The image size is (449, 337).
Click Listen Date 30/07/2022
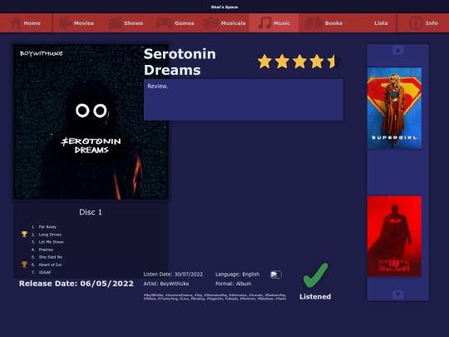[x=173, y=275]
